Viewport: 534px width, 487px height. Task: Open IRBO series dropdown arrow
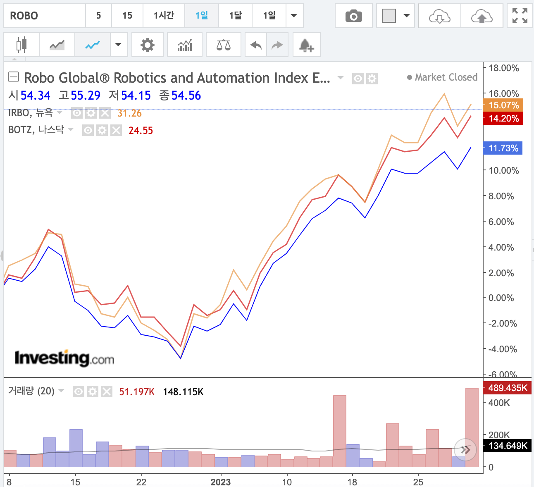point(60,112)
